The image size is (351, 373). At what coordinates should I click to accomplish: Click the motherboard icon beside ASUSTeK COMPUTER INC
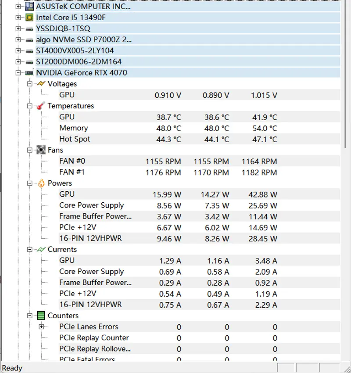point(29,7)
